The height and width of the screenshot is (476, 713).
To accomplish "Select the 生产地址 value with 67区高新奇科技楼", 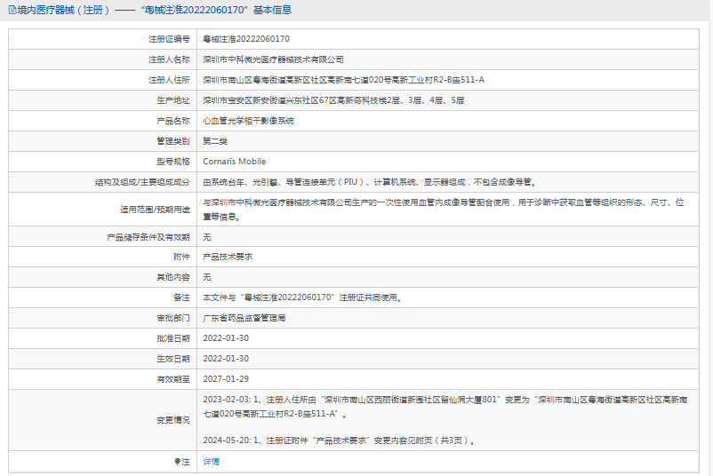I will tap(333, 100).
